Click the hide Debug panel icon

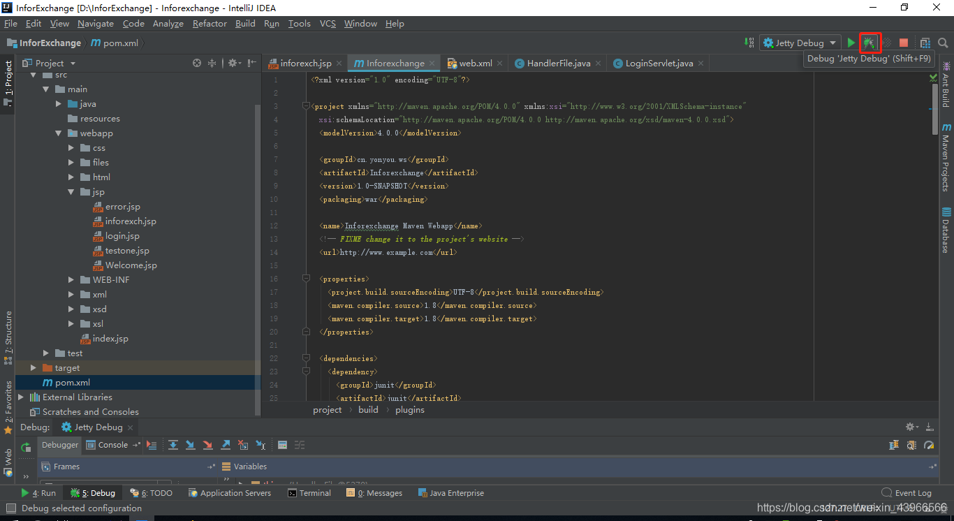[x=930, y=427]
